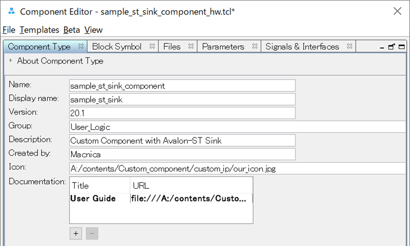
Task: Click the Display name input field
Action: coord(182,99)
